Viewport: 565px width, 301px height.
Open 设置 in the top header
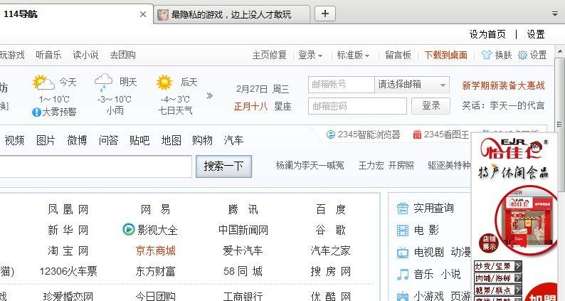pos(535,34)
